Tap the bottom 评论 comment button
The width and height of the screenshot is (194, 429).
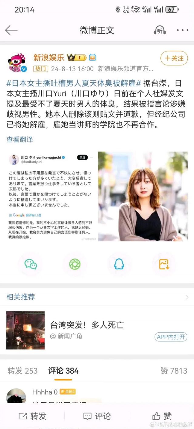(x=97, y=416)
